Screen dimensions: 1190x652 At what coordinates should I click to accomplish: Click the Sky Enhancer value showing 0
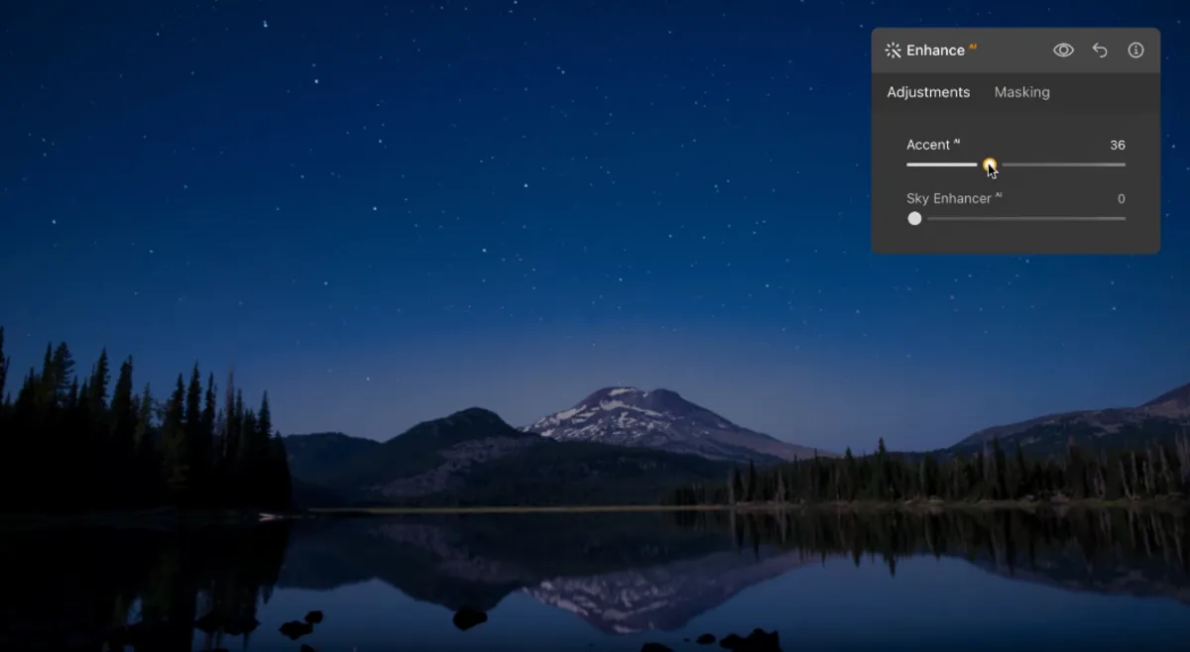[1121, 198]
